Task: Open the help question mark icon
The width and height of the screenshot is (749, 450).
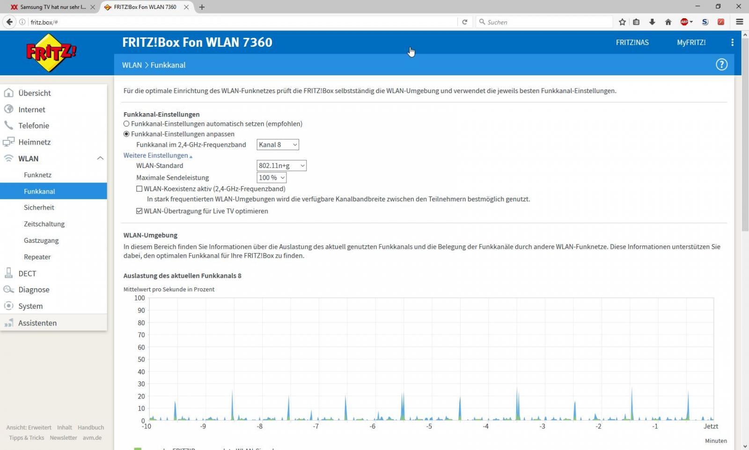Action: (721, 65)
